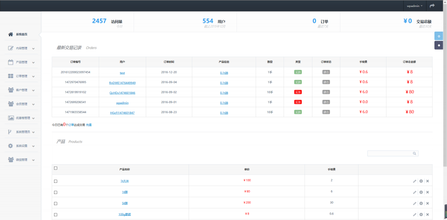Image resolution: width=447 pixels, height=220 pixels.
Task: Click the 会员管理 people icon
Action: (x=11, y=104)
